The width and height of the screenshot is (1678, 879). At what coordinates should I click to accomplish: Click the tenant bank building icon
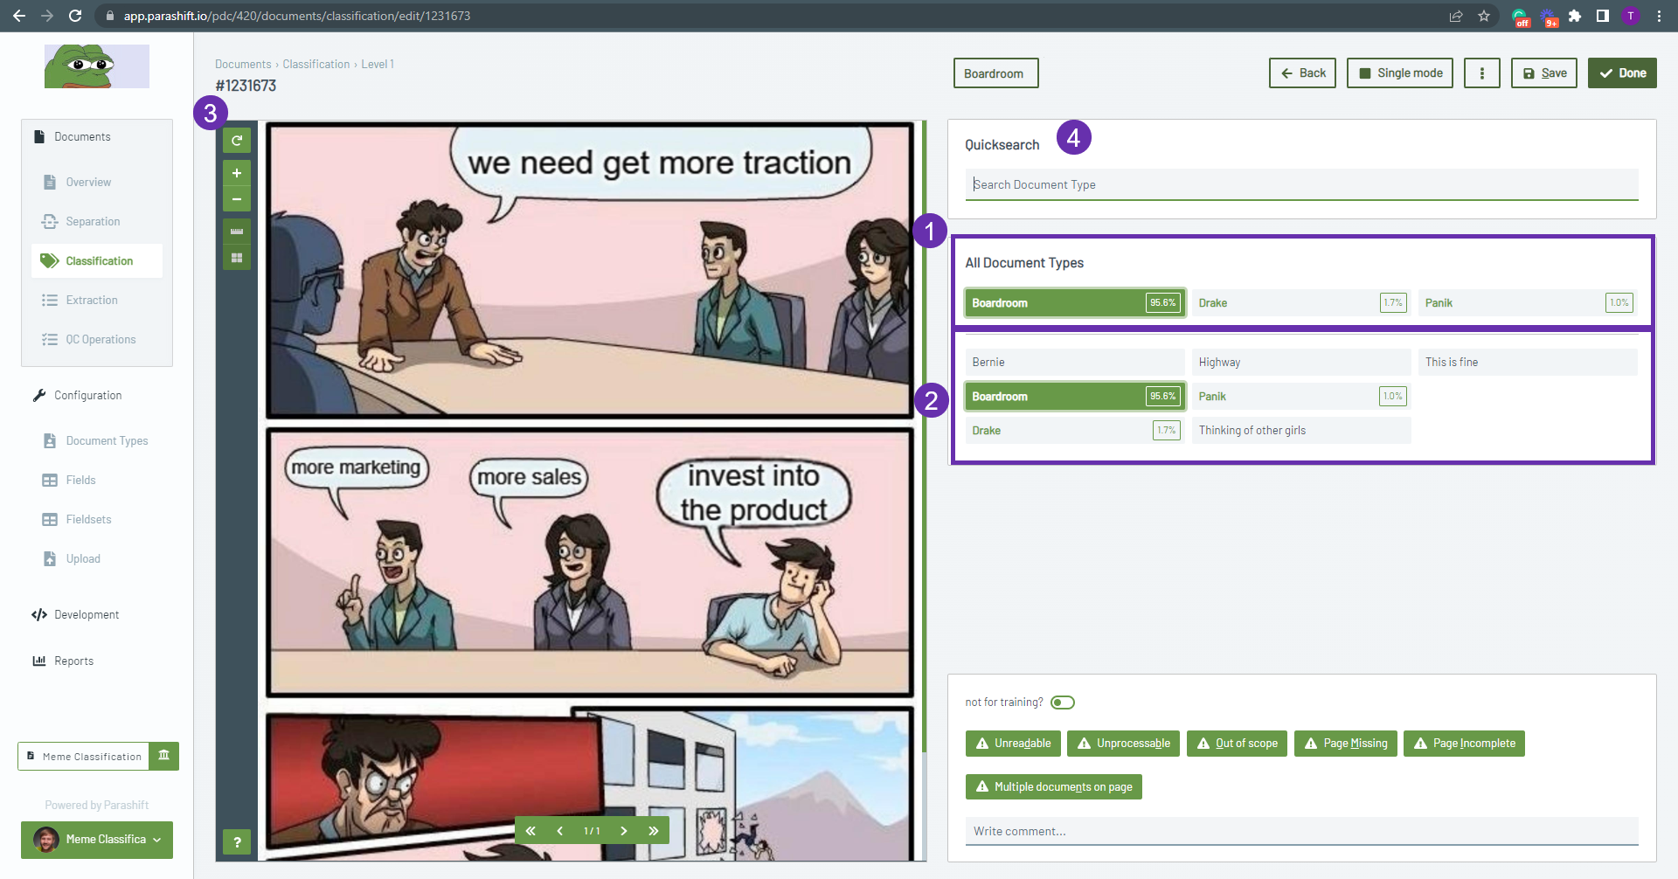pyautogui.click(x=163, y=756)
